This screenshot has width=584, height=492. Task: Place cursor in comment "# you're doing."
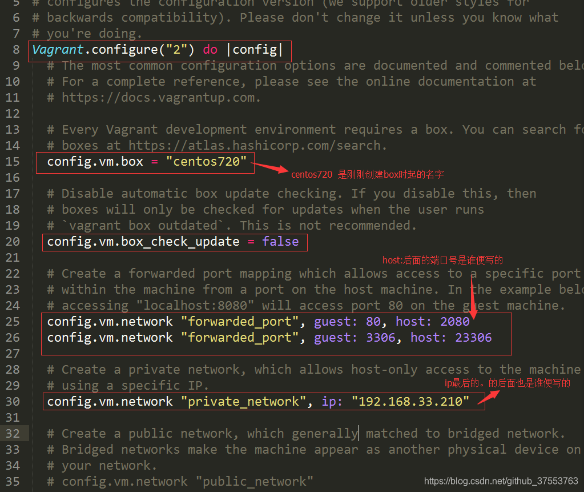87,34
